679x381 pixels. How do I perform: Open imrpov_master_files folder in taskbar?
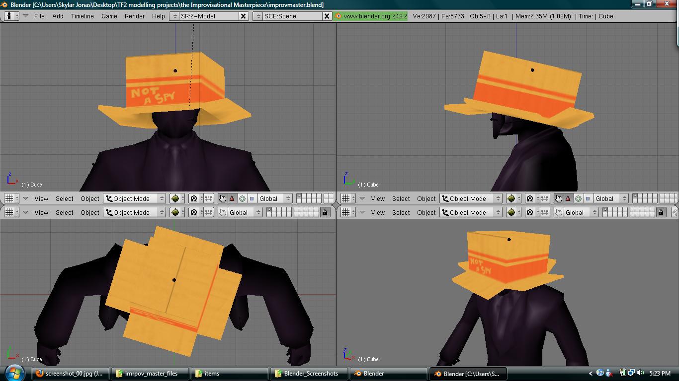coord(150,374)
